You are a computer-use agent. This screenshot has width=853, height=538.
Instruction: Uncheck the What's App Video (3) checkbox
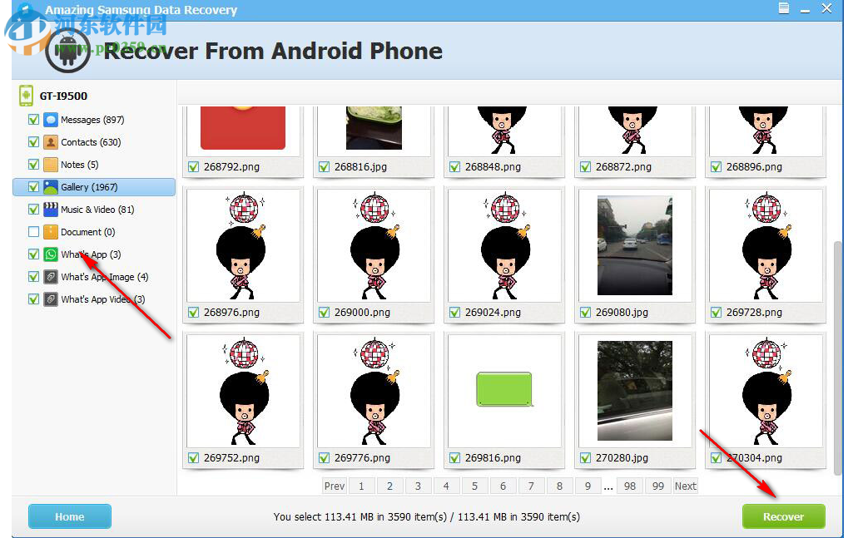click(34, 299)
